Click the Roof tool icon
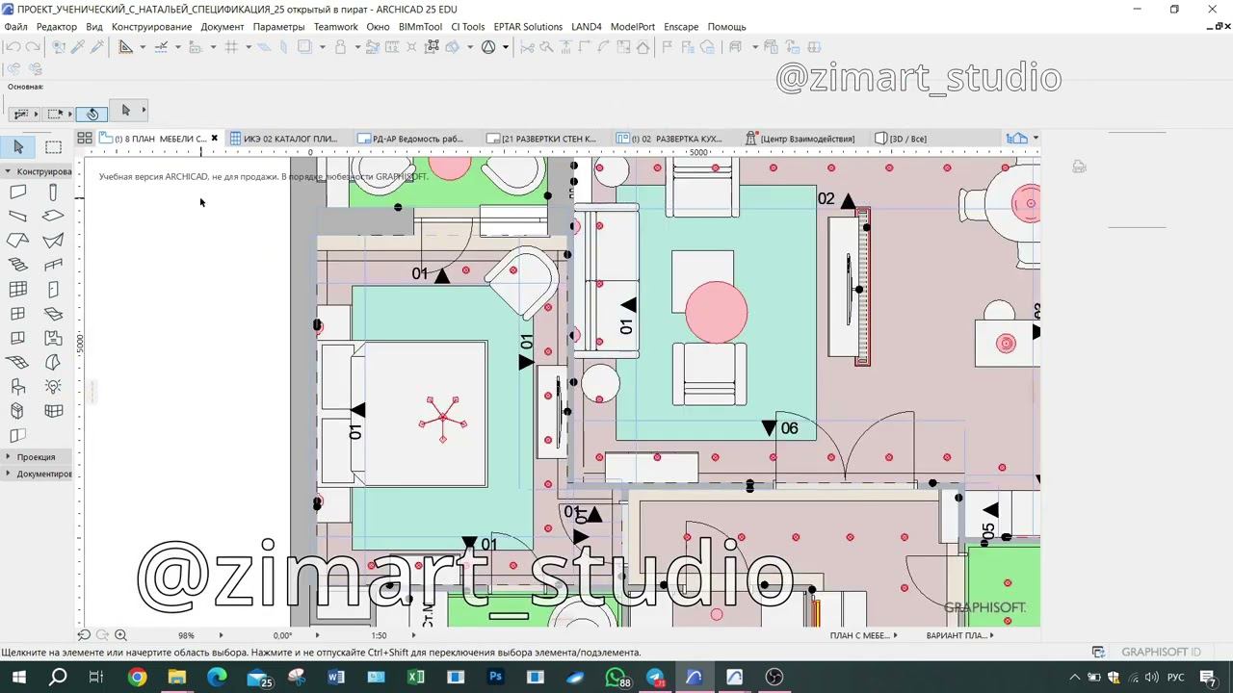The height and width of the screenshot is (693, 1233). [17, 241]
